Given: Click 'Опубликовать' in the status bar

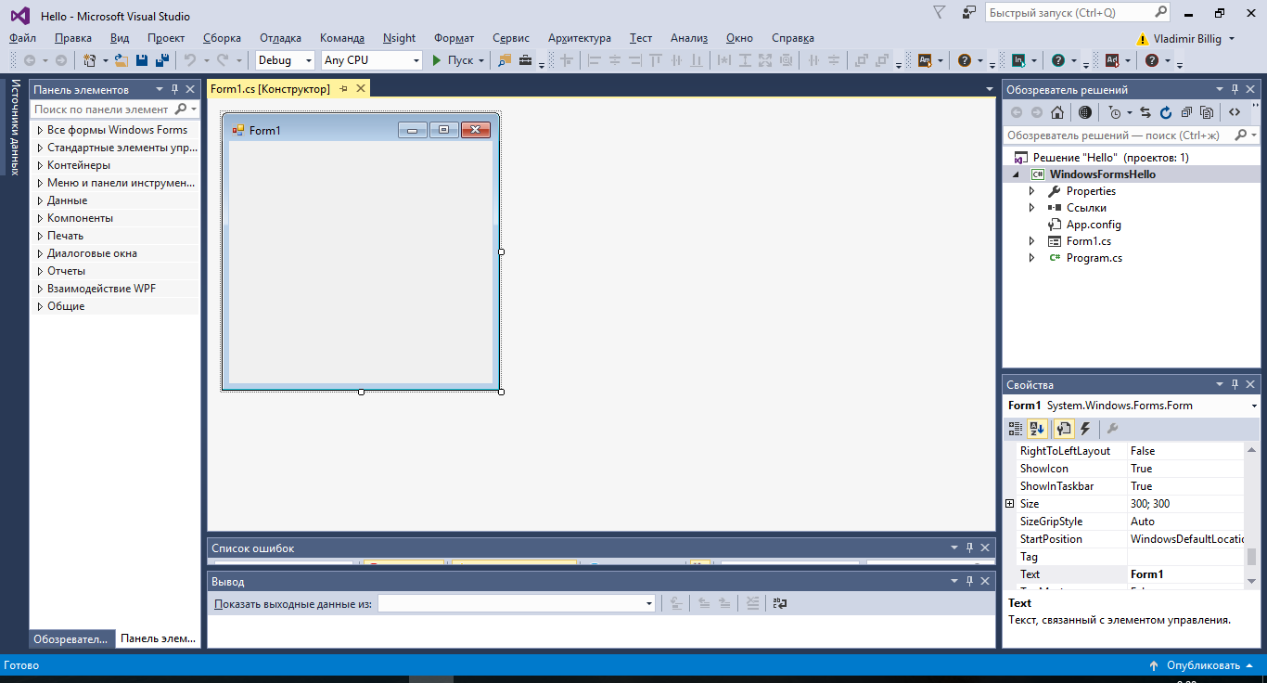Looking at the screenshot, I should (1203, 665).
